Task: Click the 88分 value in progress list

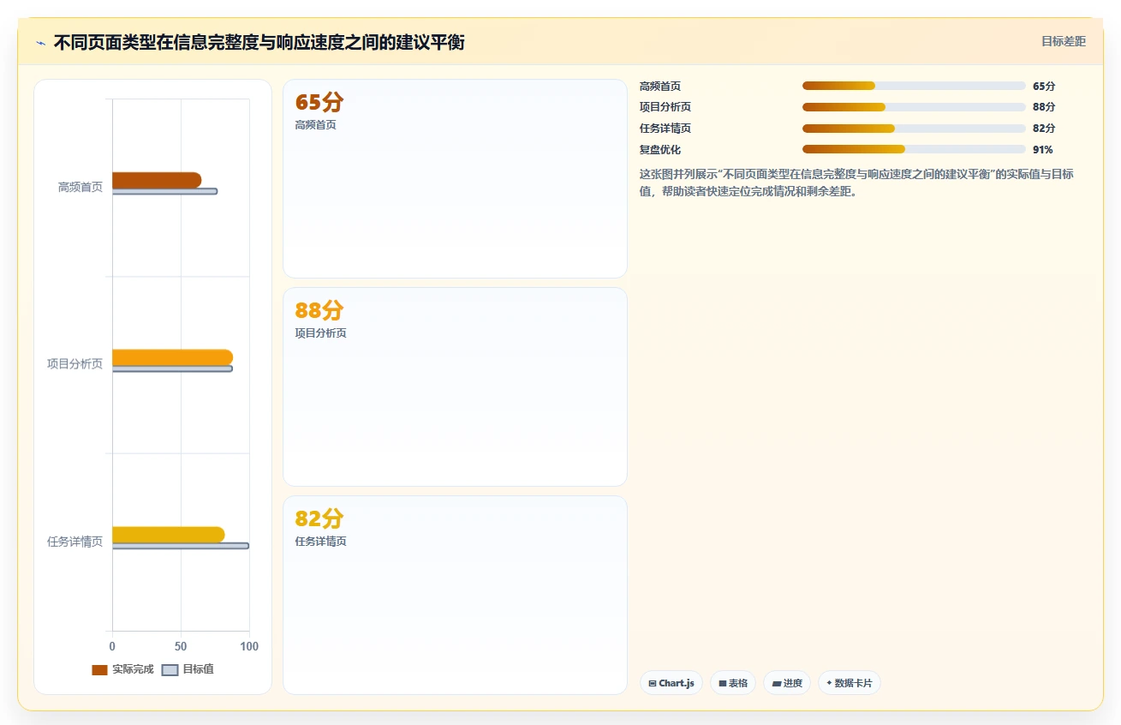Action: 1044,107
